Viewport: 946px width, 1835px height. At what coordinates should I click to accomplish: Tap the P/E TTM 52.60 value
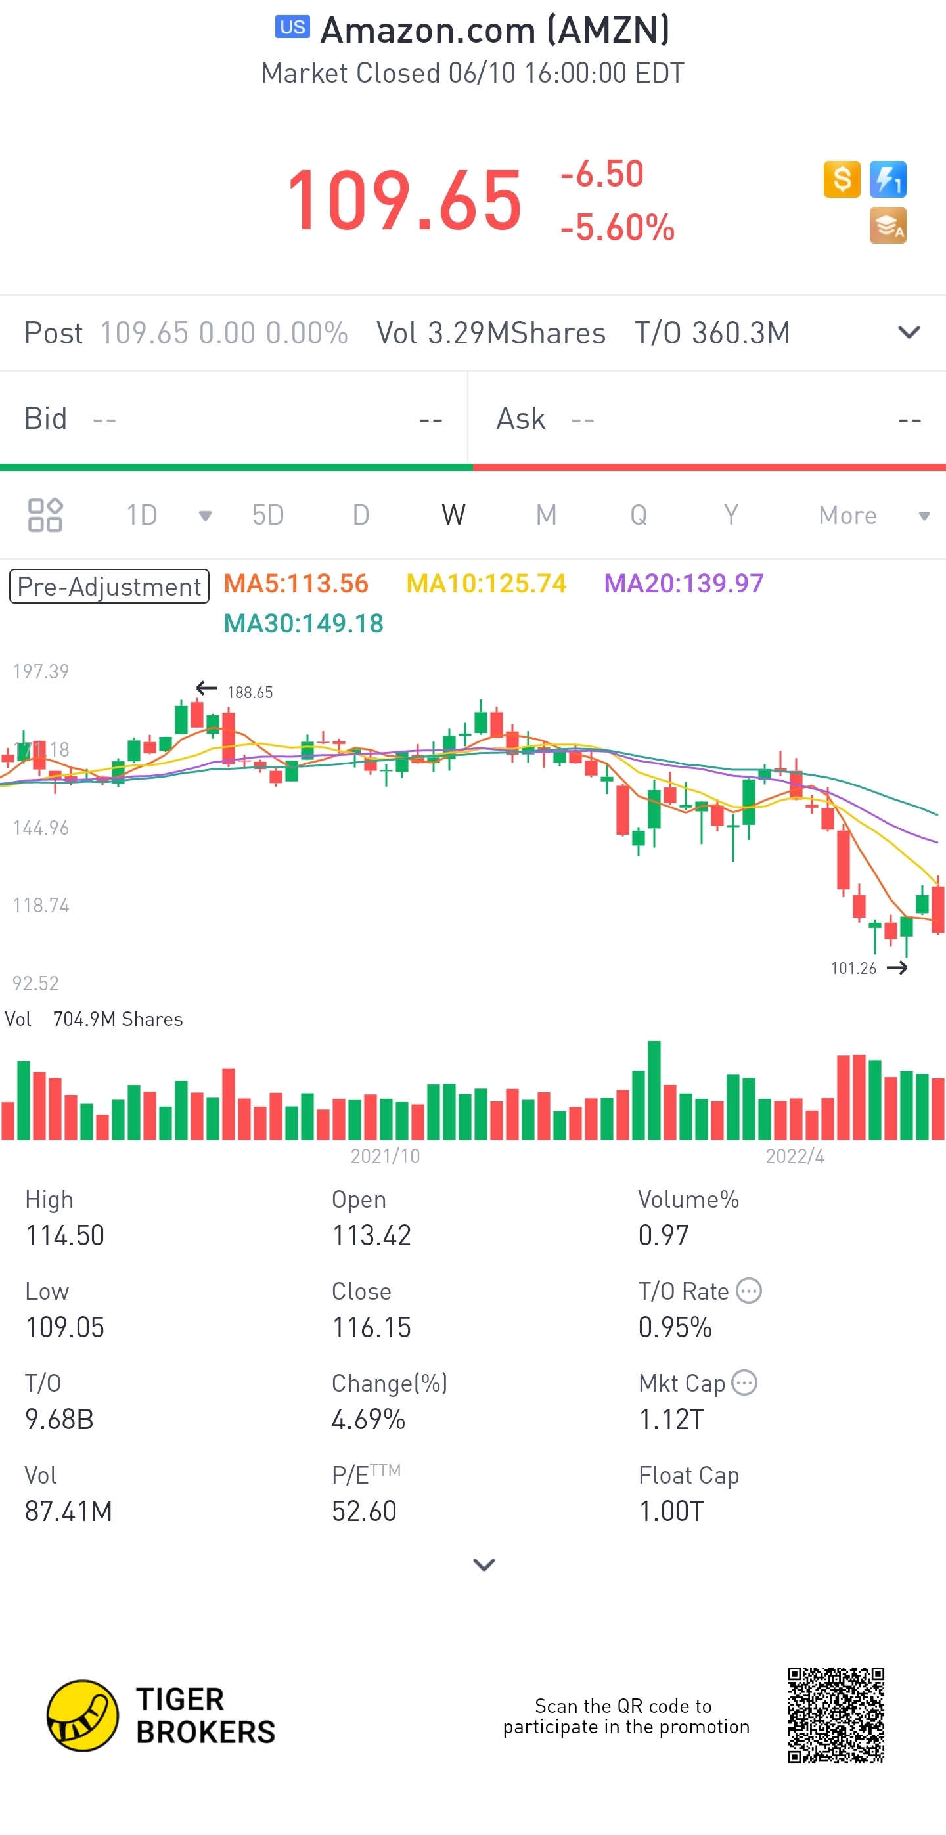tap(364, 1511)
